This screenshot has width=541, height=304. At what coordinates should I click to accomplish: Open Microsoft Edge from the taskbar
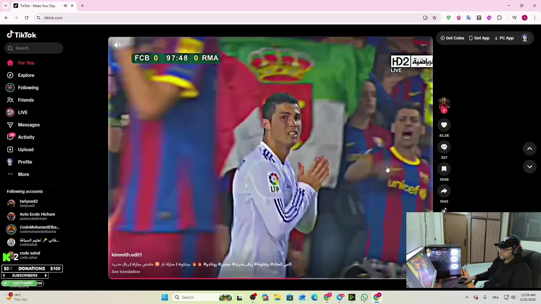coord(314,297)
